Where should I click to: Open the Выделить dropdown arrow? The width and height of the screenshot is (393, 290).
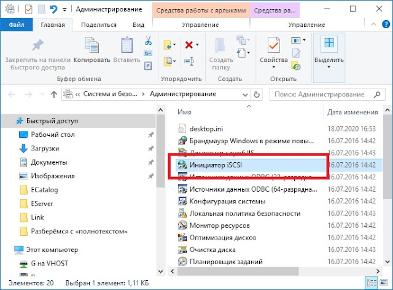(329, 67)
